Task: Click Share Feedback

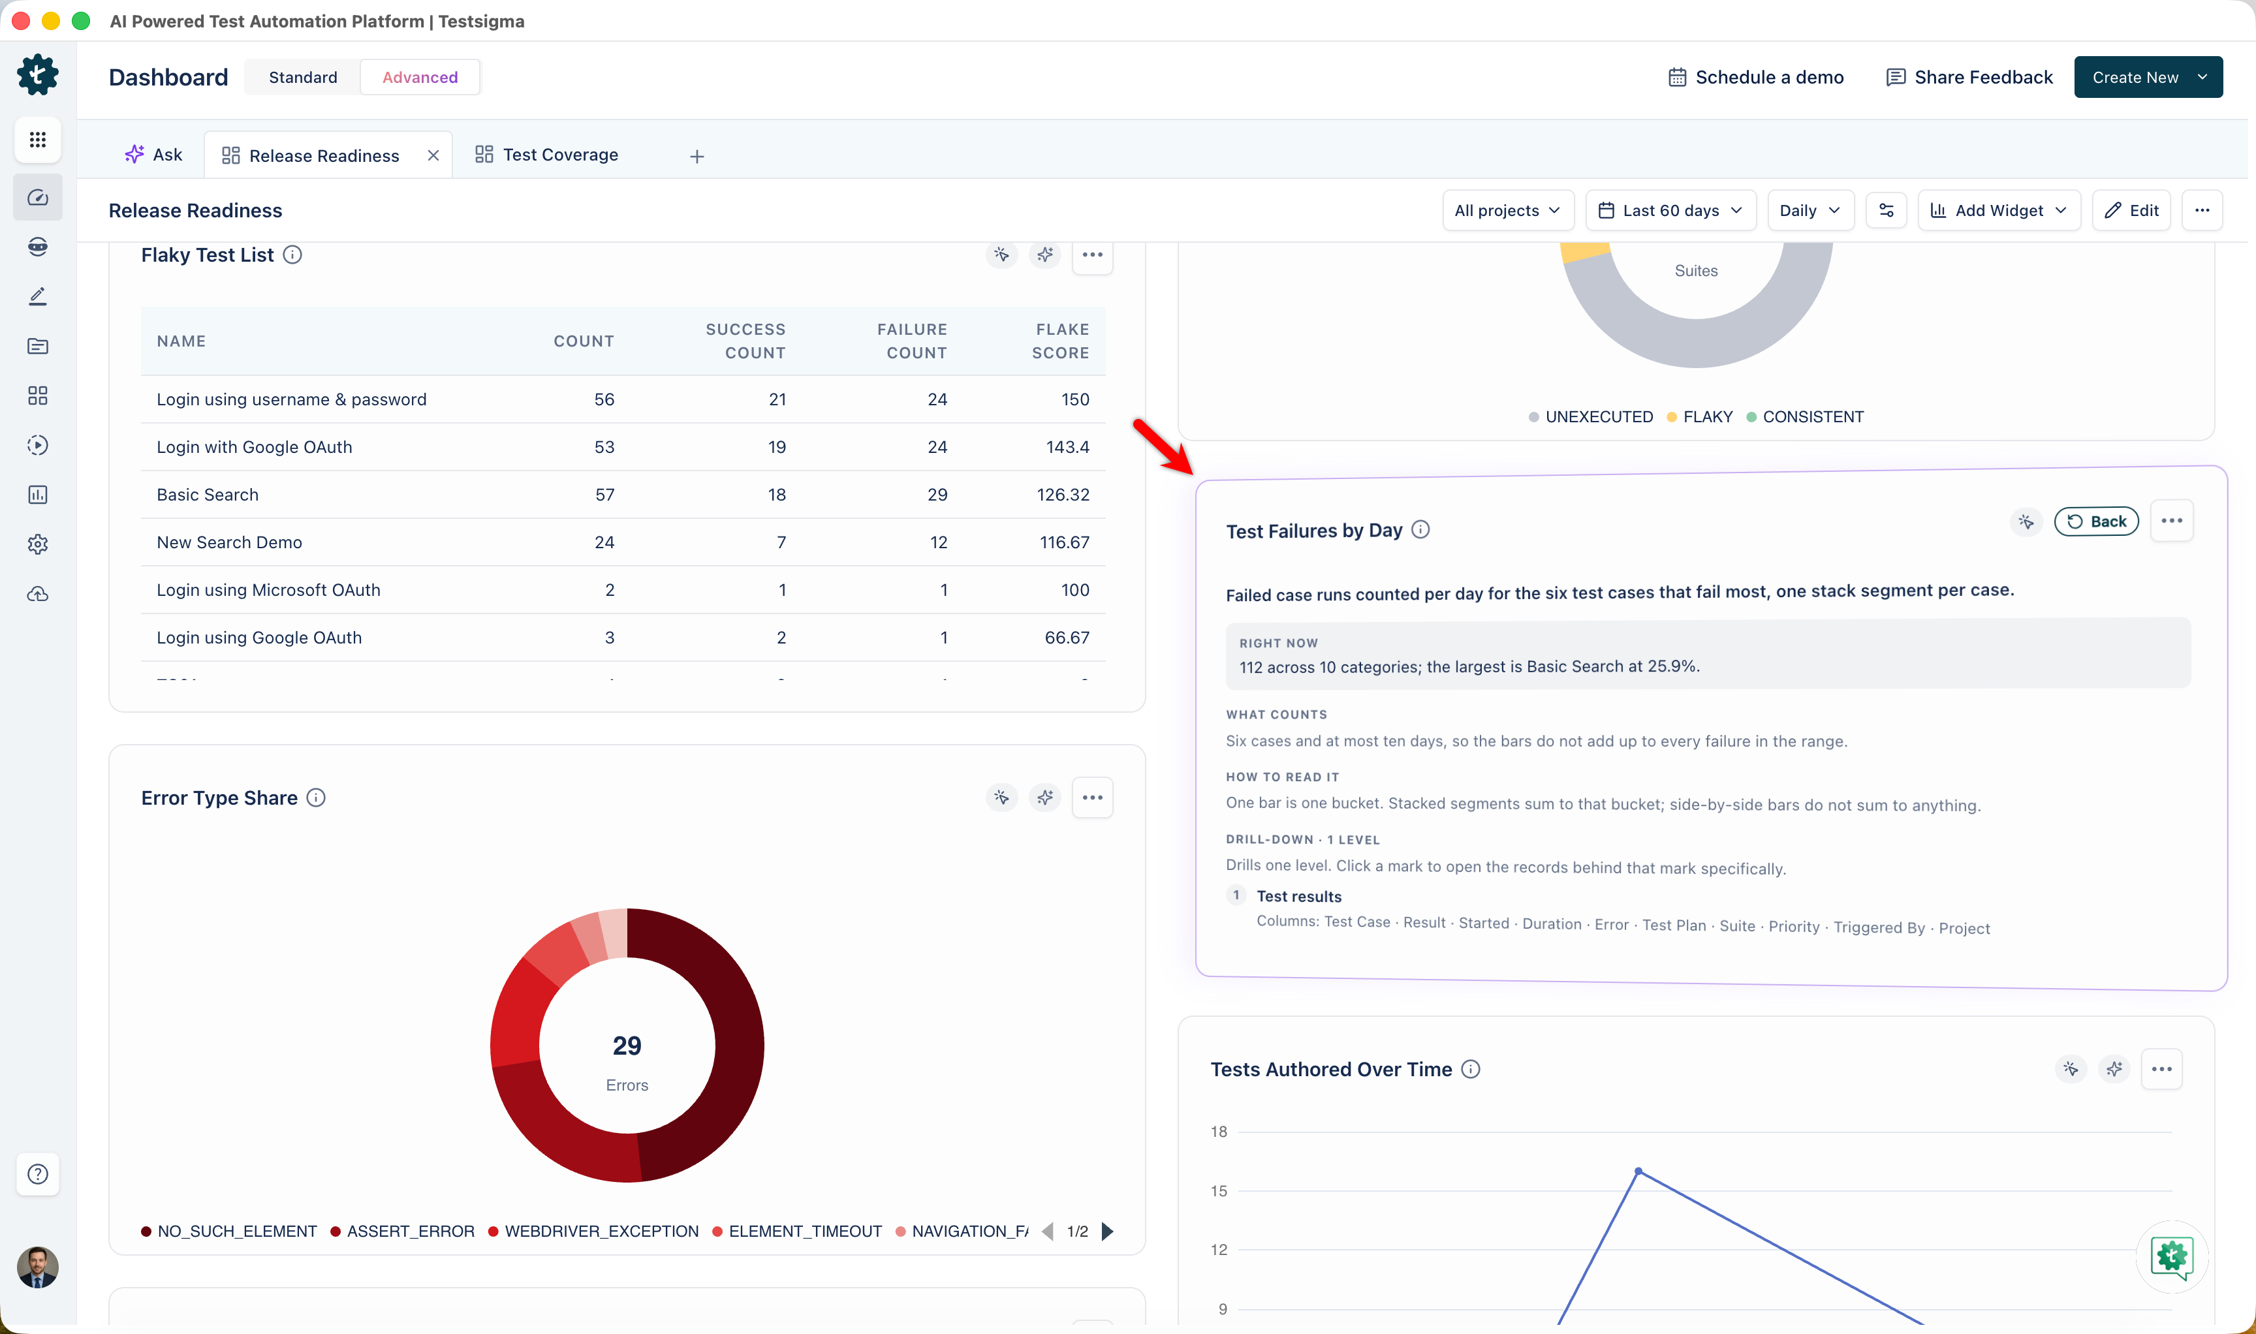Action: (x=1969, y=77)
